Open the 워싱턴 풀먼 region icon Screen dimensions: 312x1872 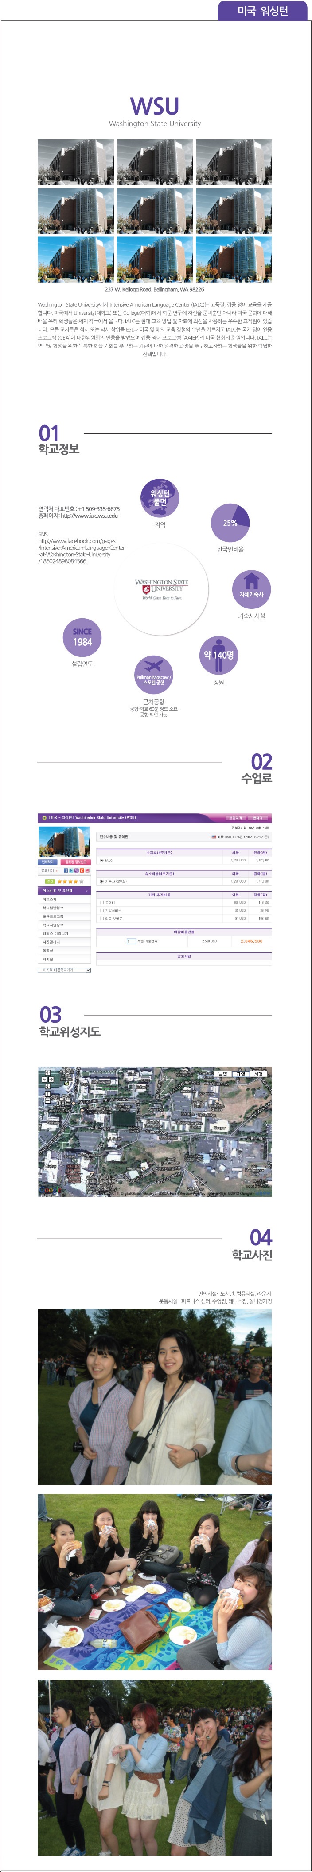click(160, 497)
